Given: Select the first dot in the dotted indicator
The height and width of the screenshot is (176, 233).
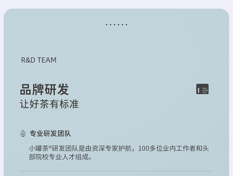Looking at the screenshot, I should pyautogui.click(x=107, y=25).
